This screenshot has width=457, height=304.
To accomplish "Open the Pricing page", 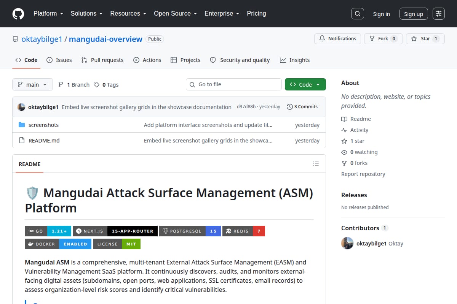I will click(256, 13).
